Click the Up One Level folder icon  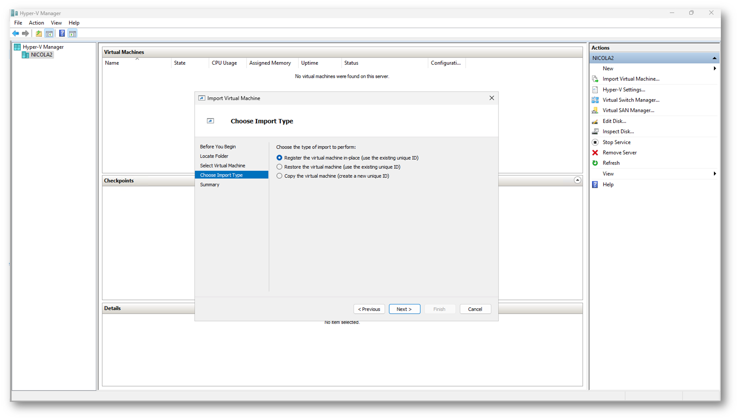tap(39, 33)
